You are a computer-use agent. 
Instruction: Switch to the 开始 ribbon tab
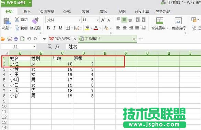9,12
